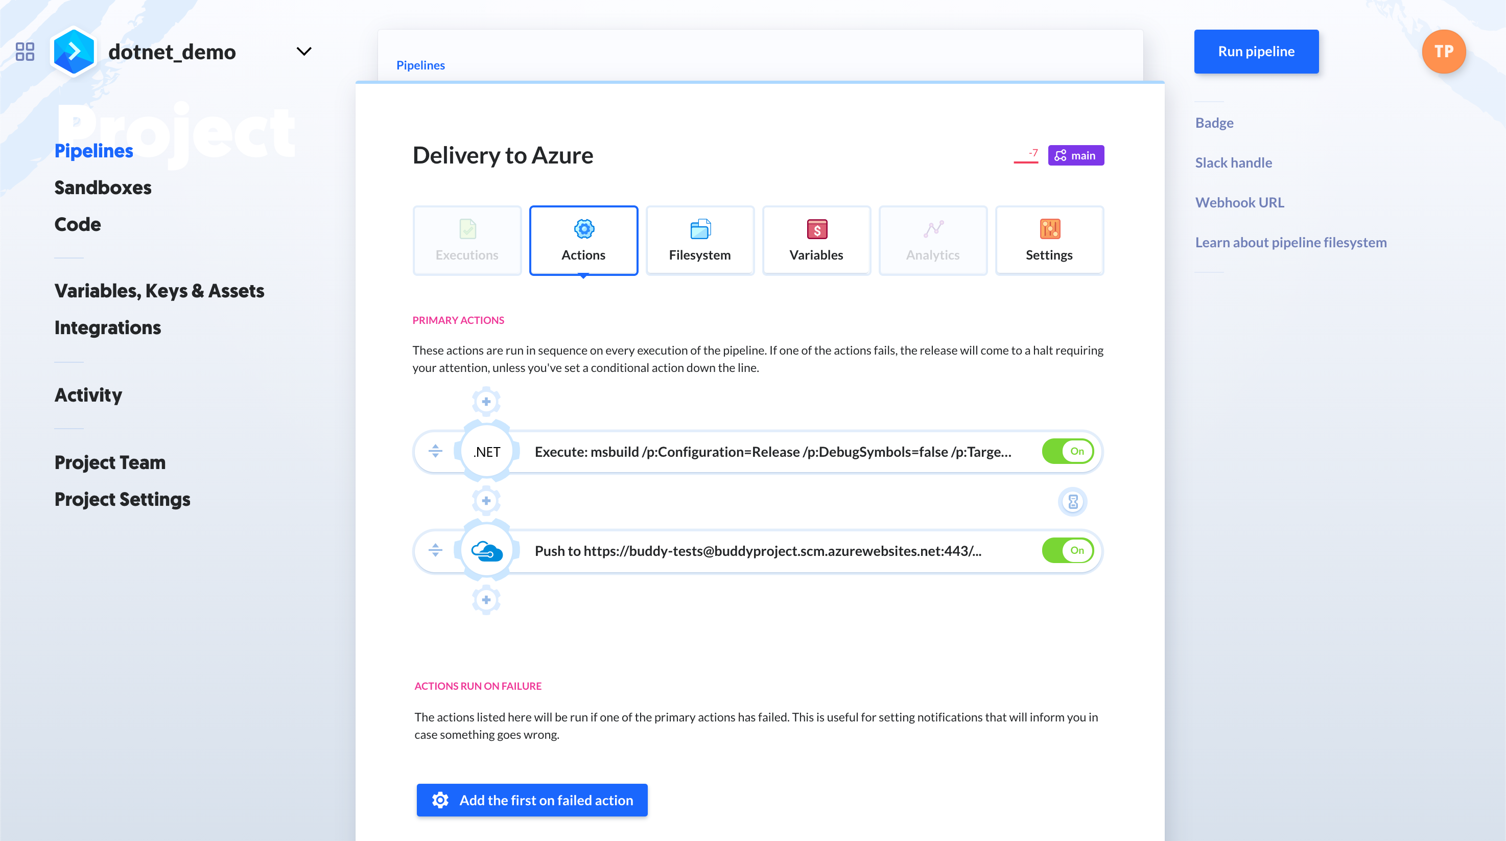Click the Delivery to Azure pipeline title
The height and width of the screenshot is (841, 1506).
(503, 155)
